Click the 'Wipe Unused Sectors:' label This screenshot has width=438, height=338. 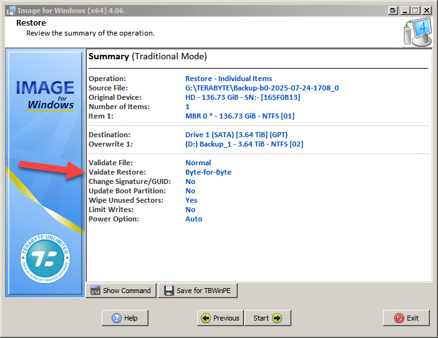pyautogui.click(x=126, y=200)
